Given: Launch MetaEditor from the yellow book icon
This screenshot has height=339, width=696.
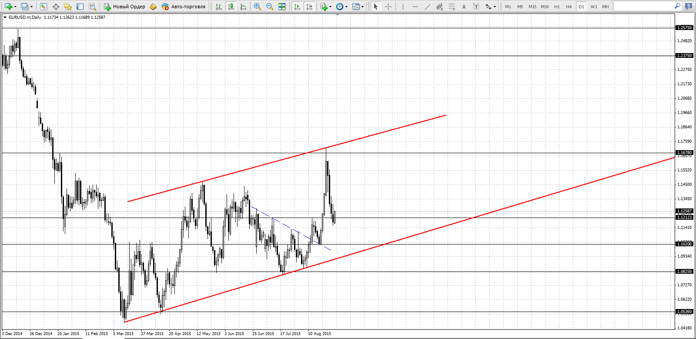Looking at the screenshot, I should pos(153,7).
